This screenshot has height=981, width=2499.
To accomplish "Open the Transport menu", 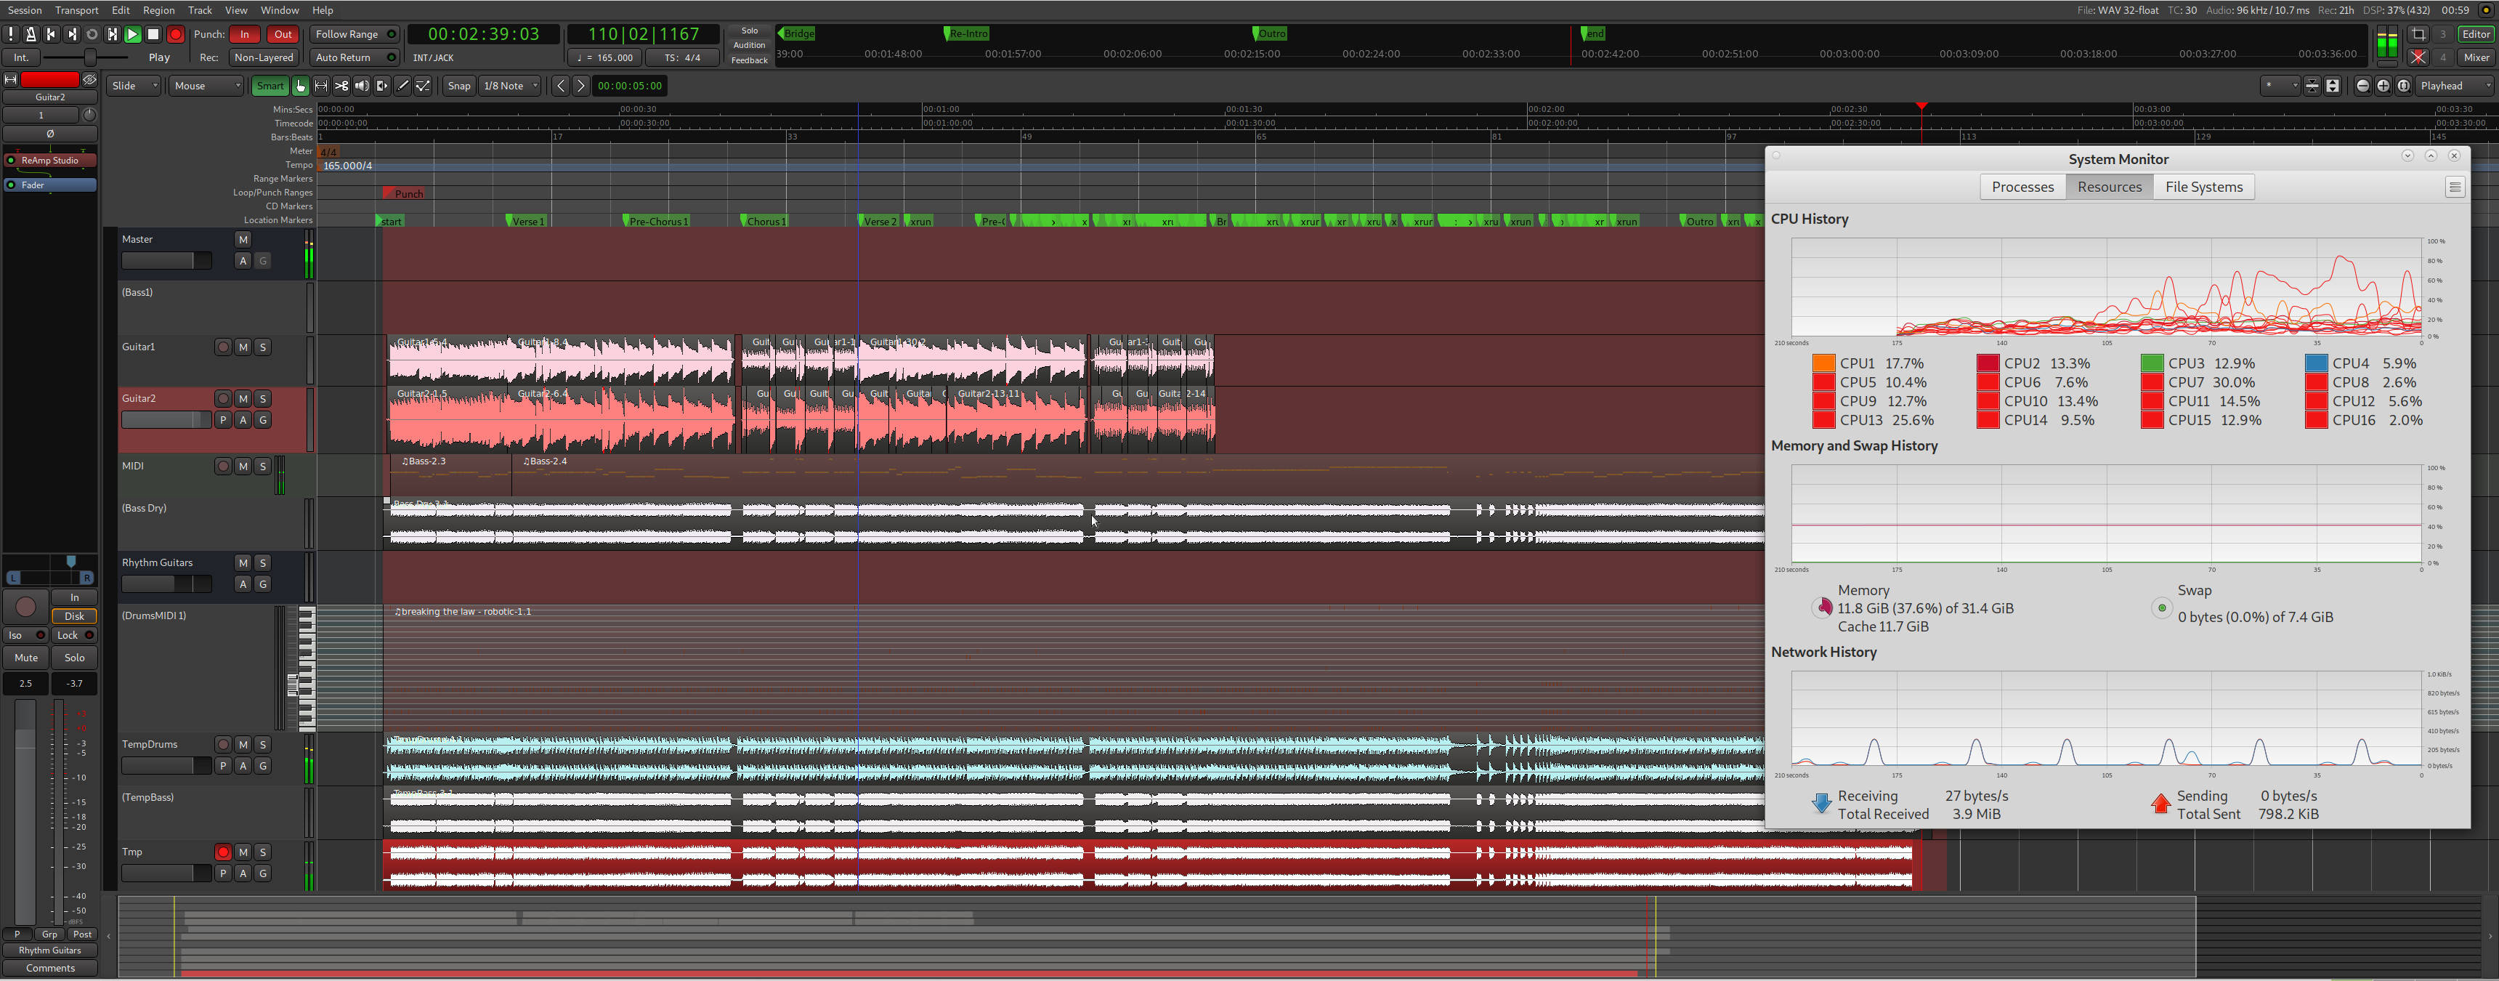I will pyautogui.click(x=76, y=9).
